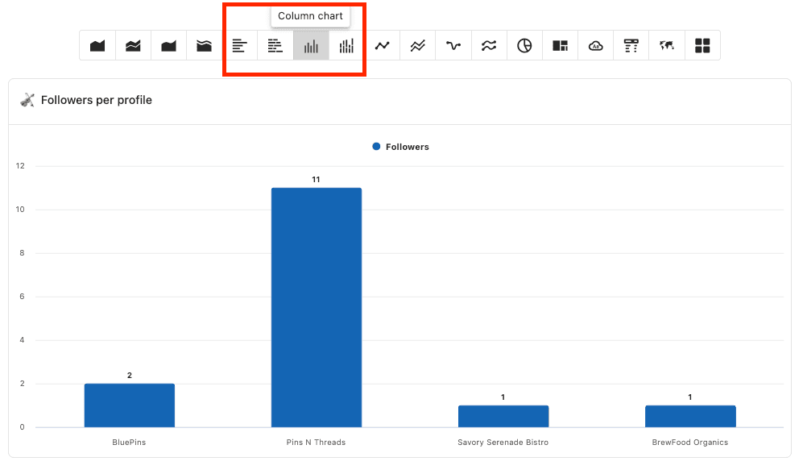
Task: Choose the stacked column chart icon
Action: point(346,46)
